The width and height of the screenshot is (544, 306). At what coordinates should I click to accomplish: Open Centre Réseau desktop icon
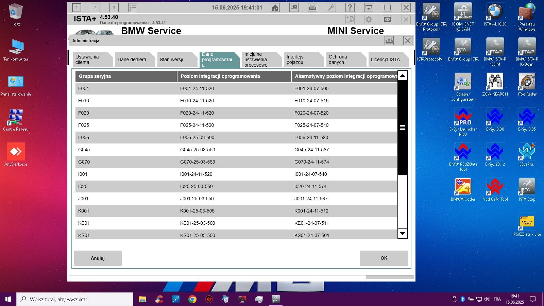(x=16, y=120)
